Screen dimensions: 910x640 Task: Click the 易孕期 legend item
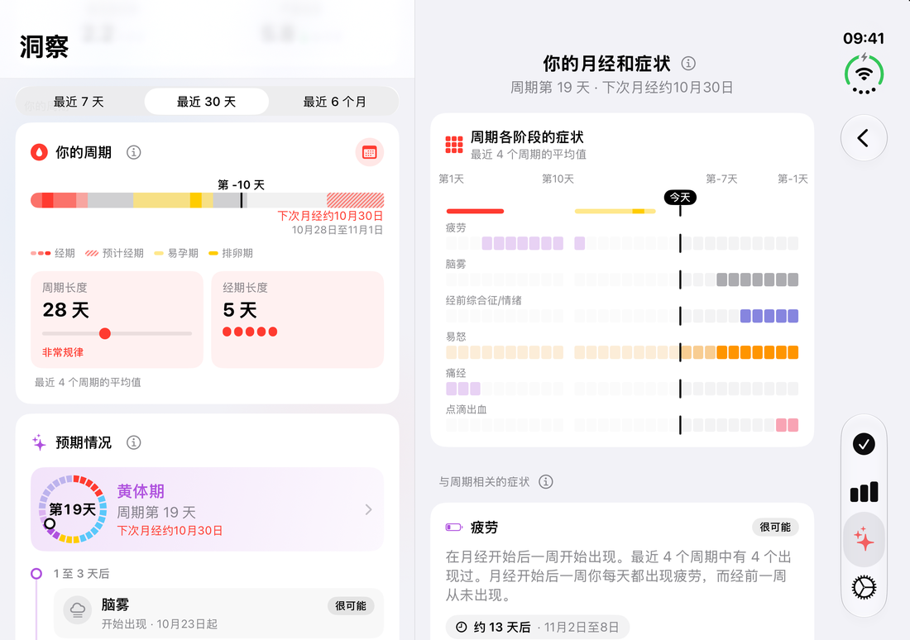[x=176, y=253]
